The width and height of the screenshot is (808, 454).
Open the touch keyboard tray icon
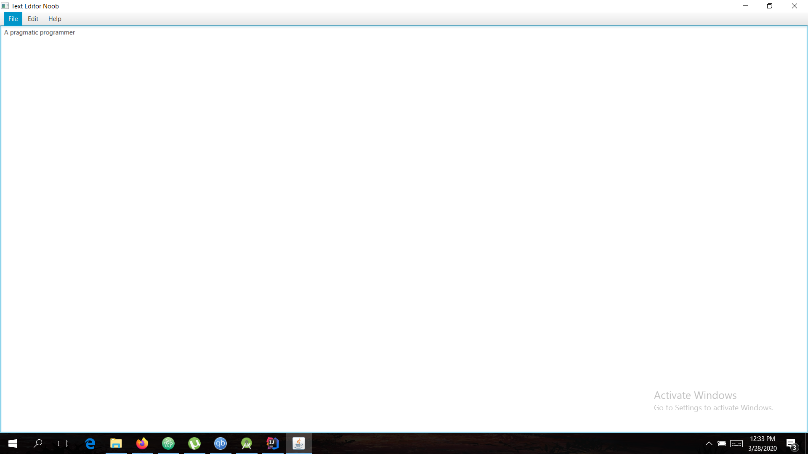[736, 443]
